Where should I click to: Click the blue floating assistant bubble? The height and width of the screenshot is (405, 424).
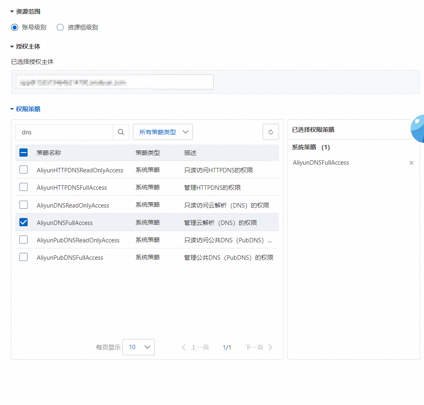pos(418,129)
